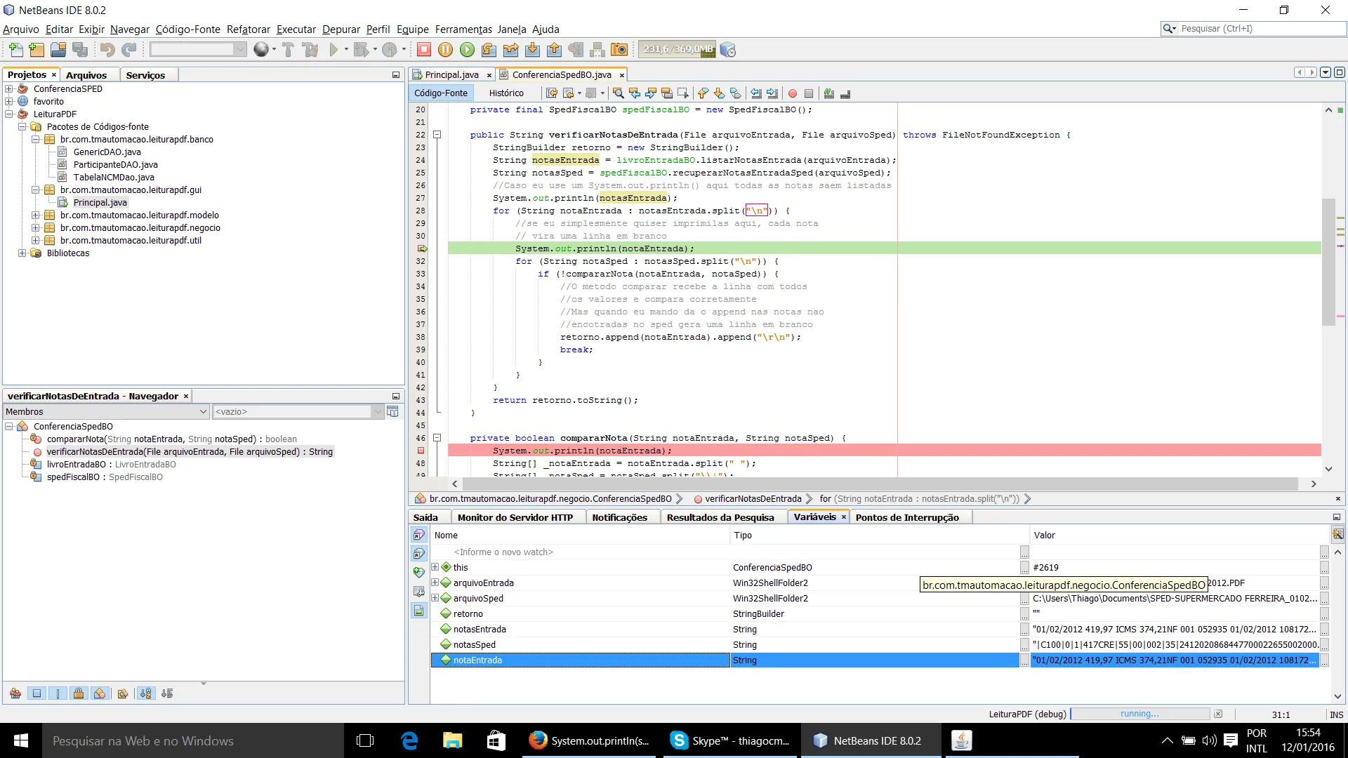
Task: Take a GUI snapshot with the camera icon
Action: tap(619, 50)
